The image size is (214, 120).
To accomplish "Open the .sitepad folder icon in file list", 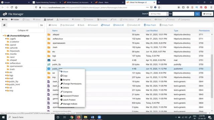I will pos(49,35).
